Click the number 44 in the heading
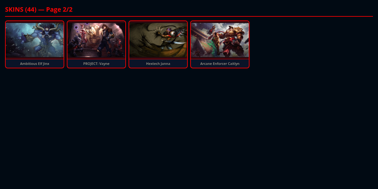 [31, 9]
